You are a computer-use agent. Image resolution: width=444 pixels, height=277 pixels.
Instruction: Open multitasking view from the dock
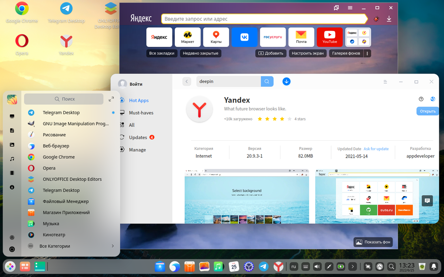point(25,266)
